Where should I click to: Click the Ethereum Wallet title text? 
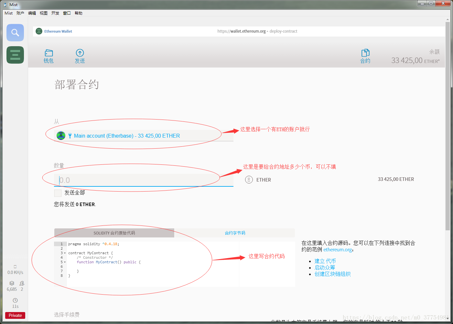pyautogui.click(x=58, y=31)
